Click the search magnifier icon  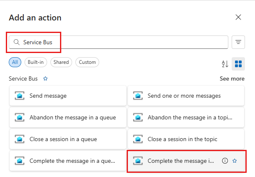tap(17, 42)
